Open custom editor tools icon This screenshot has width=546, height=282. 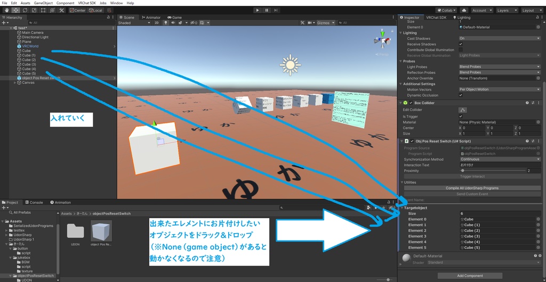coord(61,10)
